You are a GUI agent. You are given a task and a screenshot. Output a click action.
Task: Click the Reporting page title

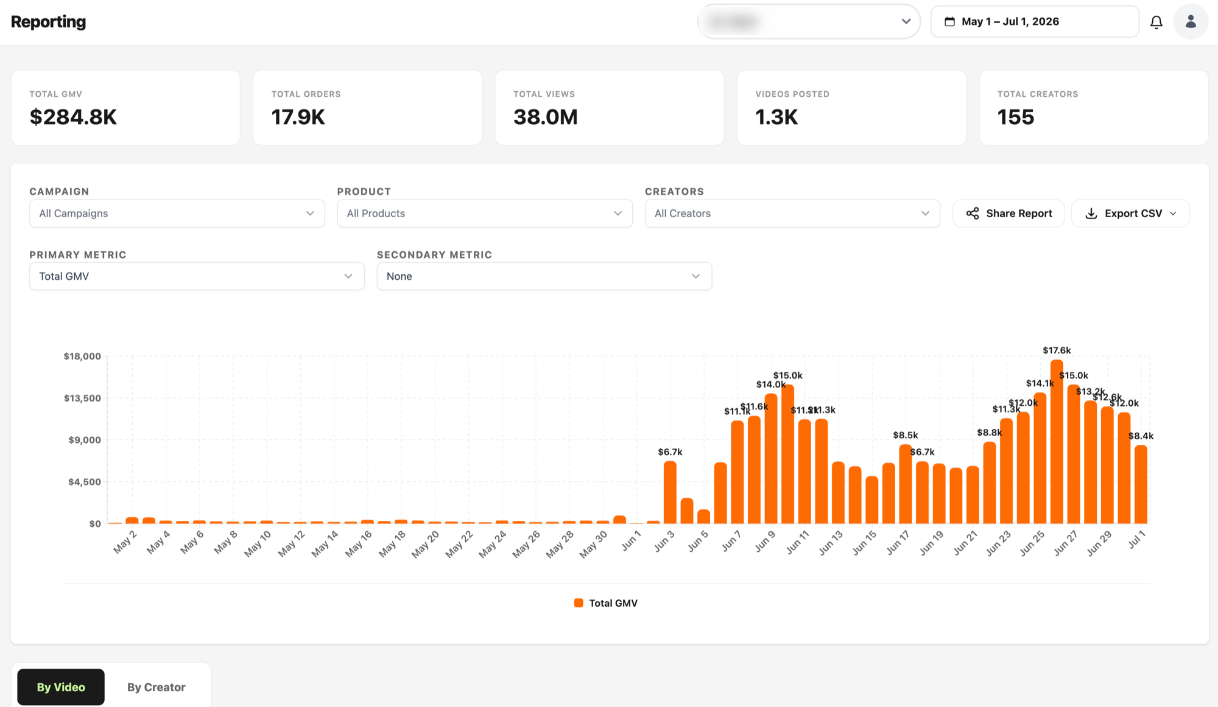point(49,22)
